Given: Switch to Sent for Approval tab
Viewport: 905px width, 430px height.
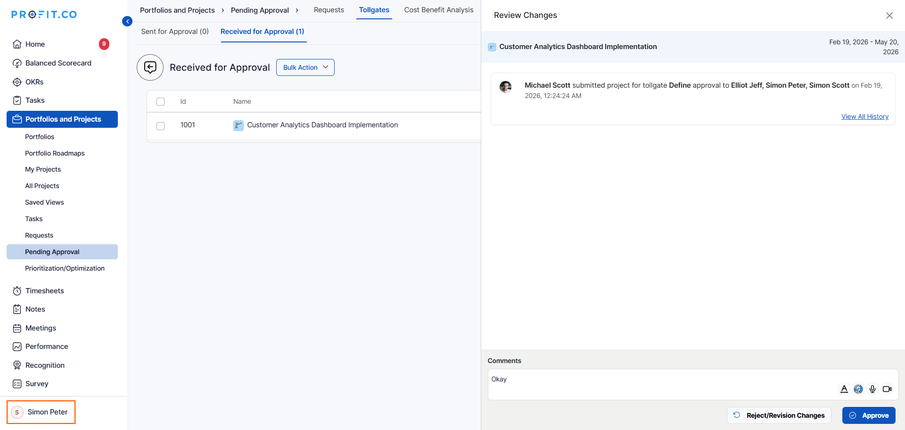Looking at the screenshot, I should [x=174, y=32].
